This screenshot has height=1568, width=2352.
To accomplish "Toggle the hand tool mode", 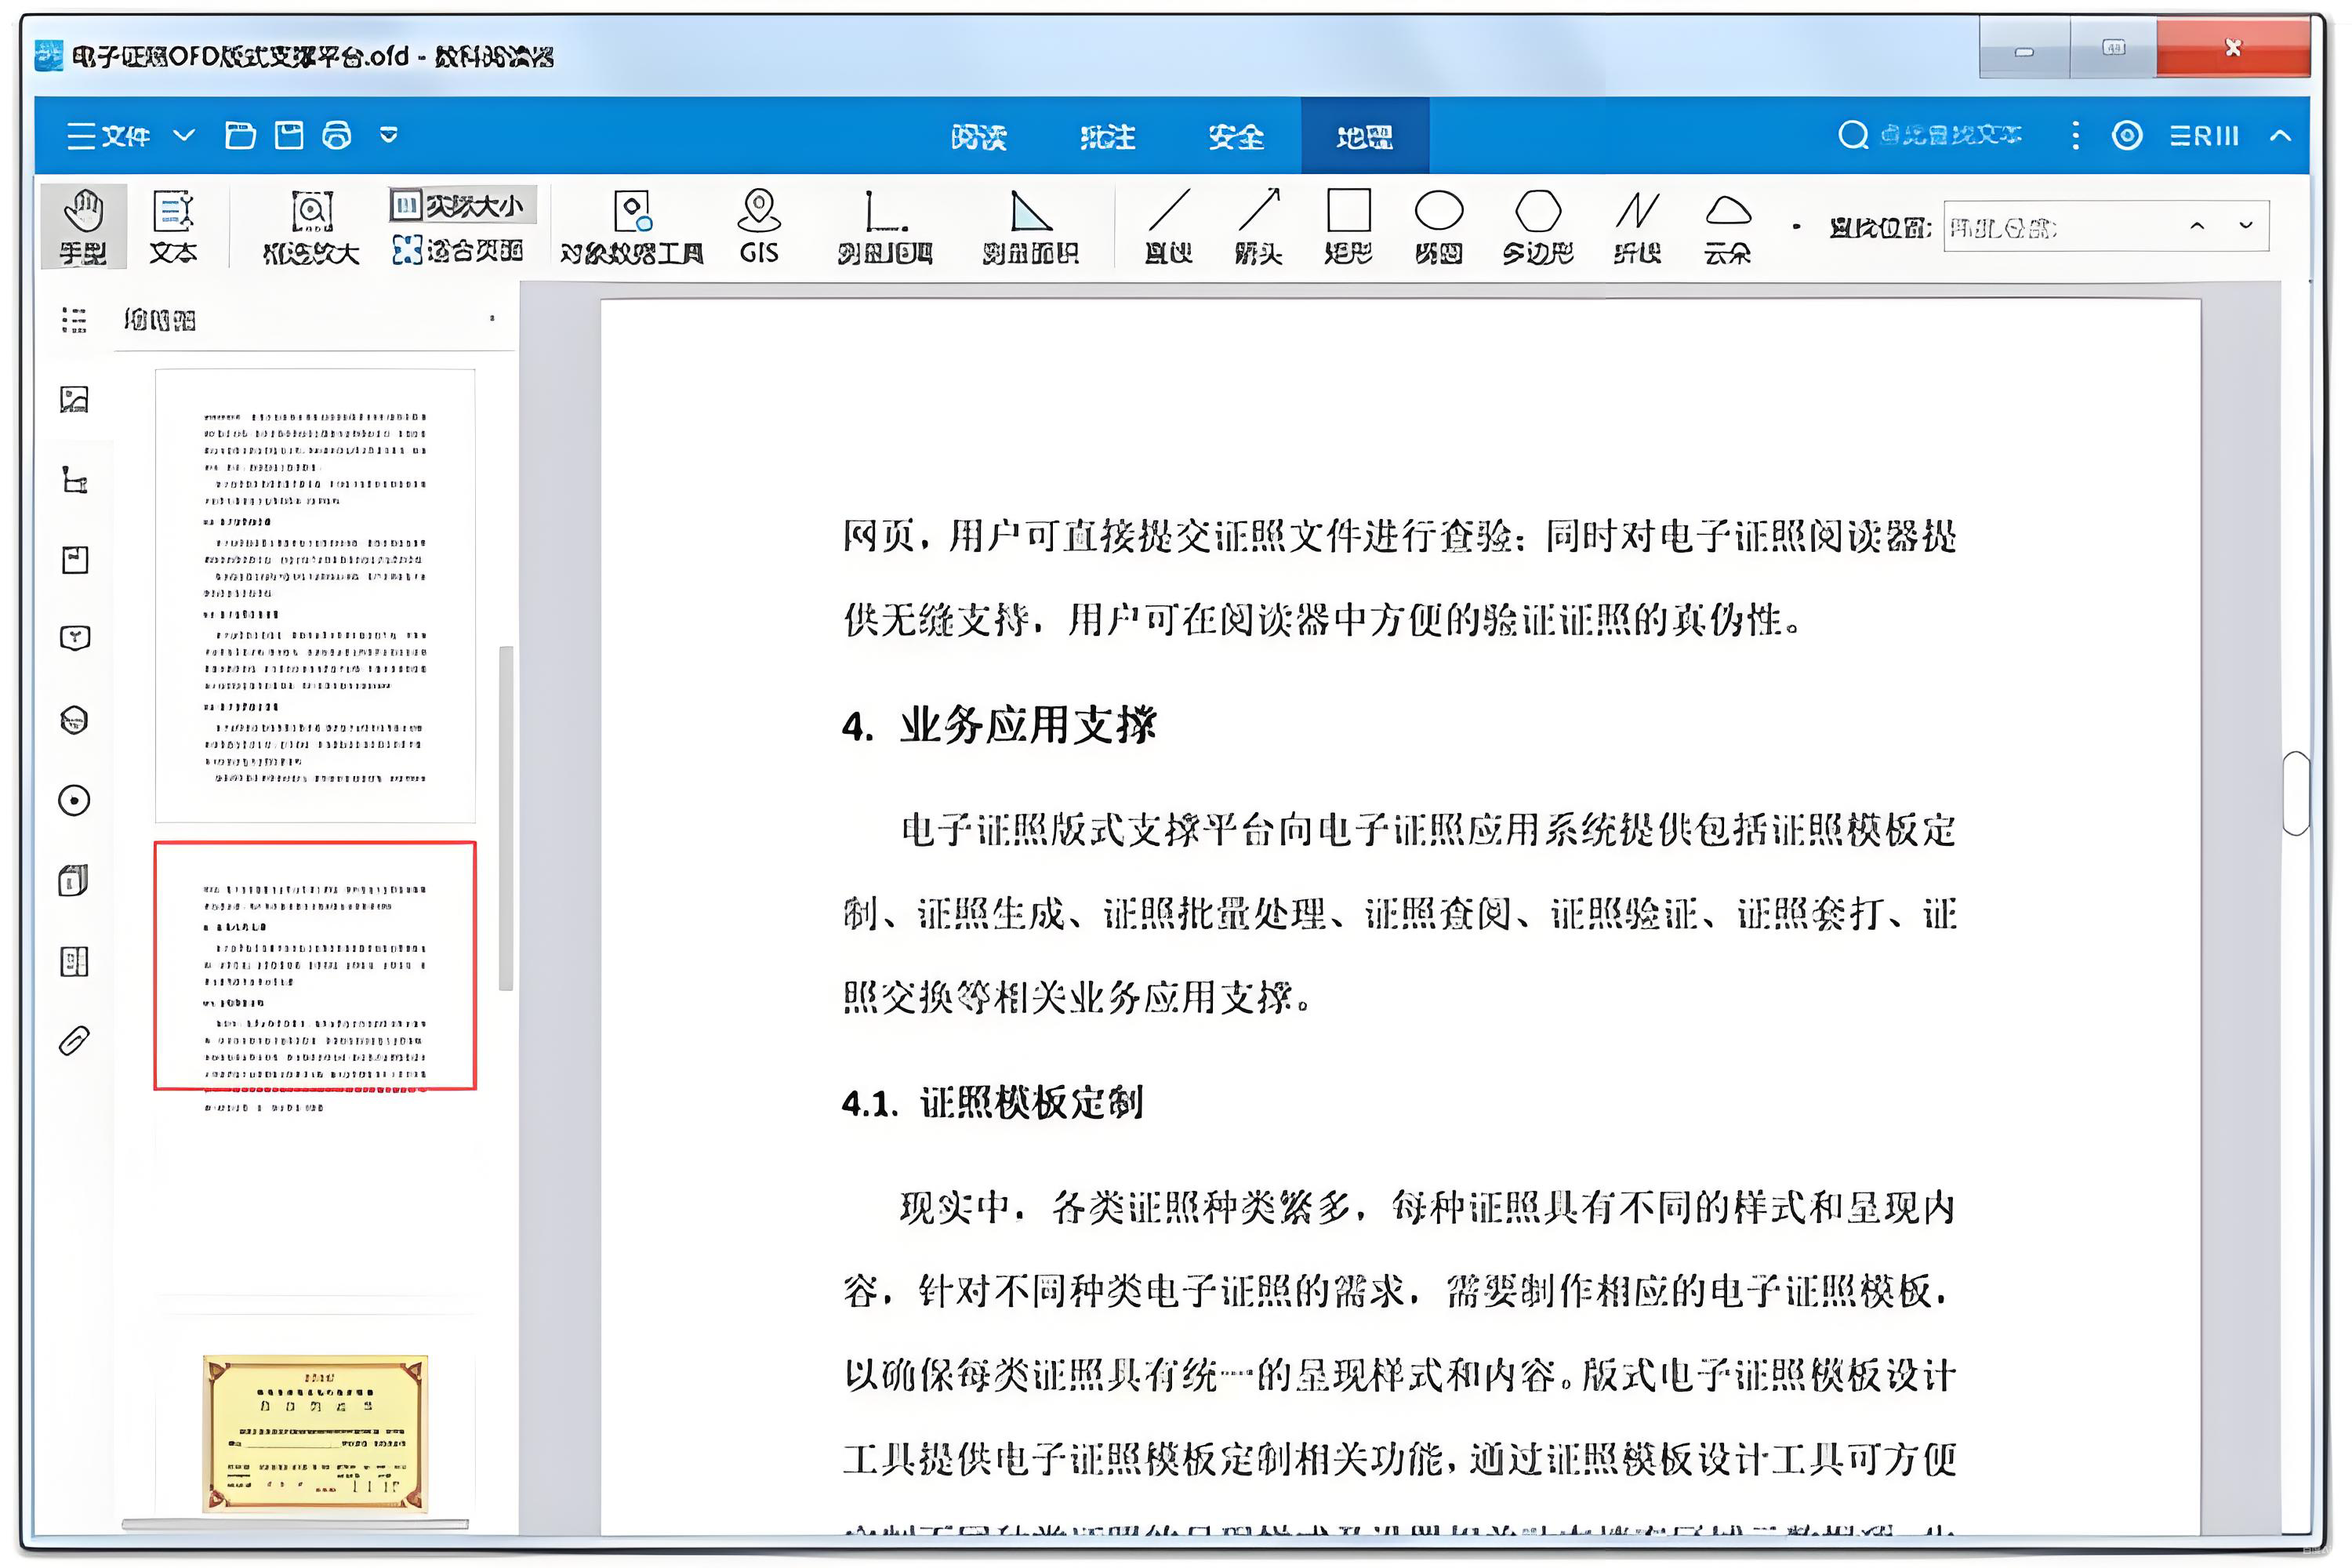I will pos(83,226).
